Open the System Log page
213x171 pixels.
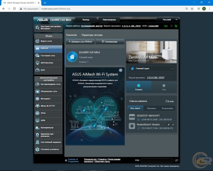pyautogui.click(x=48, y=142)
